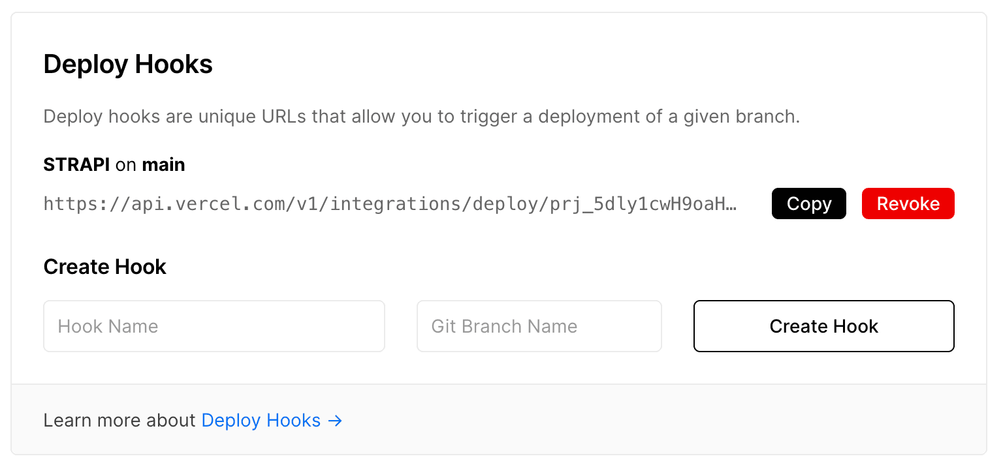Click the arrow icon next to Deploy Hooks link
Viewport: 1003px width, 467px height.
pyautogui.click(x=334, y=421)
